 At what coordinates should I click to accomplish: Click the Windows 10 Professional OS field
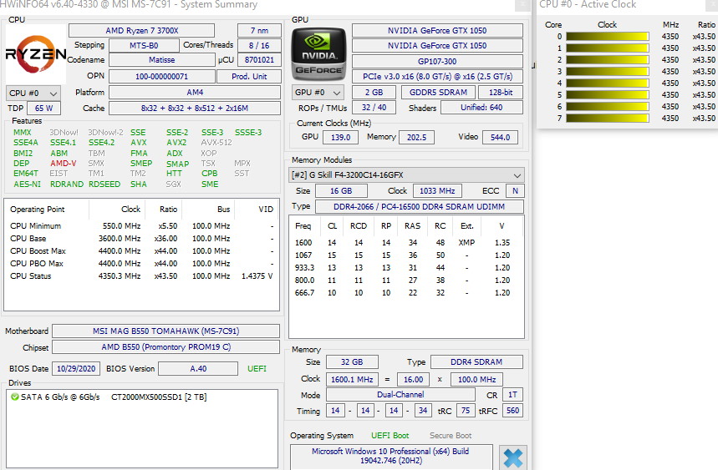[x=391, y=456]
